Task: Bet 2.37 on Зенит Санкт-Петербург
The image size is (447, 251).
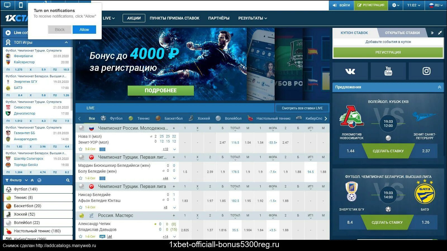Action: [x=426, y=151]
